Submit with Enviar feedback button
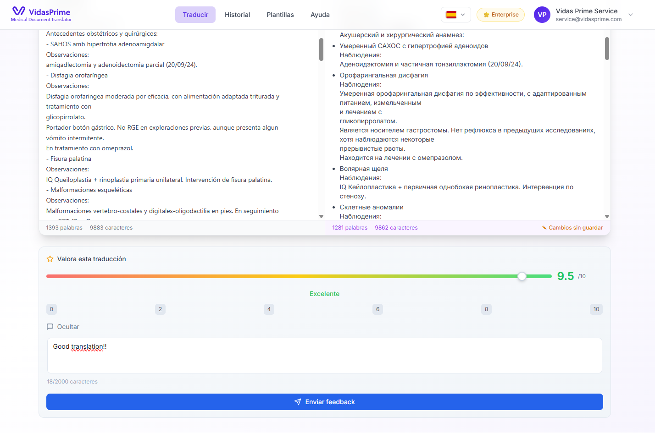The height and width of the screenshot is (433, 655). [324, 402]
